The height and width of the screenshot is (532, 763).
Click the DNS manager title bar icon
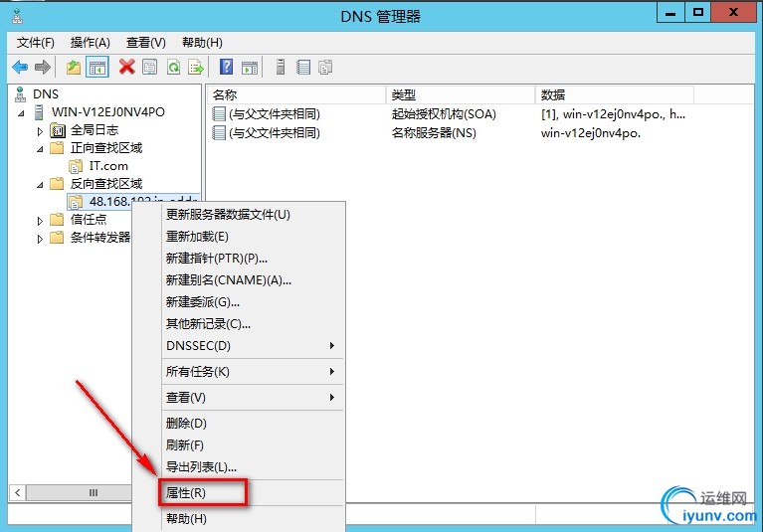click(18, 16)
